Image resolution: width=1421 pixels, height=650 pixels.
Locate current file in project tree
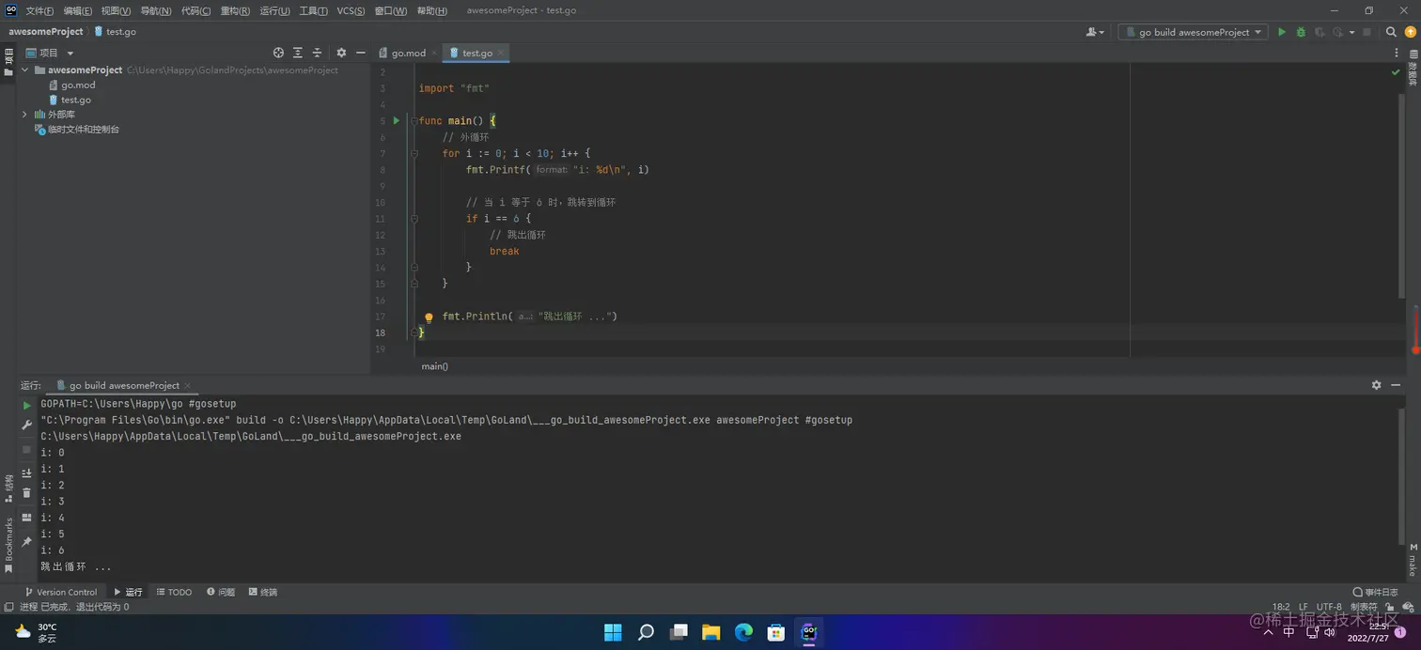coord(278,53)
